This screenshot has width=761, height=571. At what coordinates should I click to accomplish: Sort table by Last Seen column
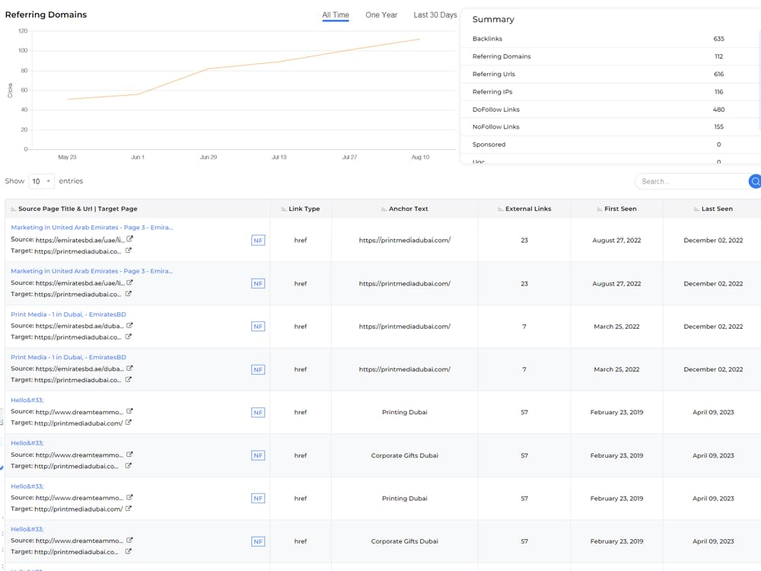click(713, 209)
